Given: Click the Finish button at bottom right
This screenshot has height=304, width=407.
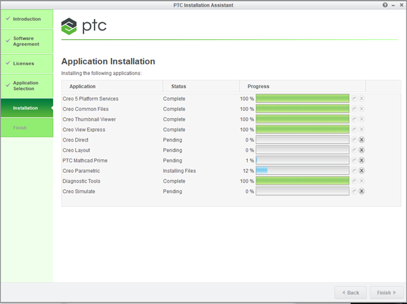Looking at the screenshot, I should (x=386, y=292).
